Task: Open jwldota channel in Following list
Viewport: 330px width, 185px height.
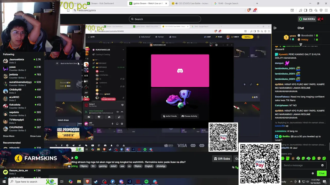Action: 22,76
